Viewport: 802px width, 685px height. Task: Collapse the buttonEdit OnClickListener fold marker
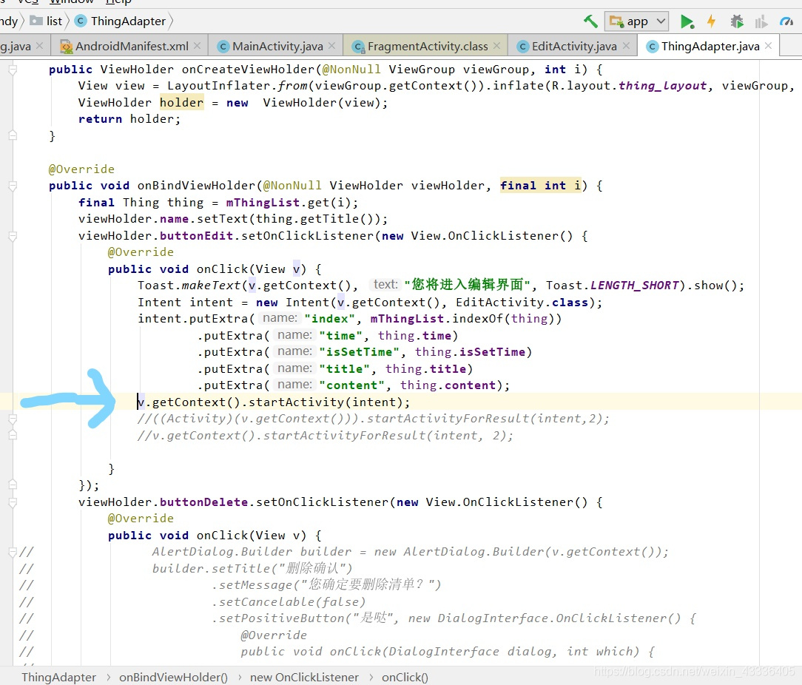pyautogui.click(x=13, y=237)
